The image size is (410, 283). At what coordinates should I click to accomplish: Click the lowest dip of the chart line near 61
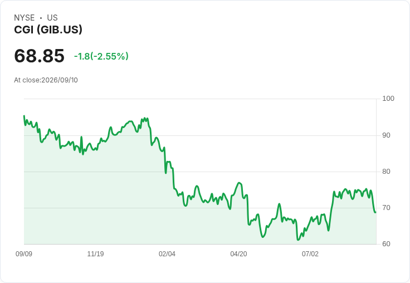(x=298, y=240)
